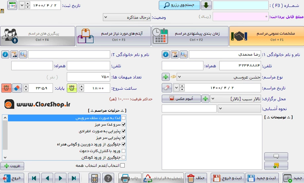Open registration date dropdown arrow
This screenshot has width=304, height=183.
pos(22,5)
